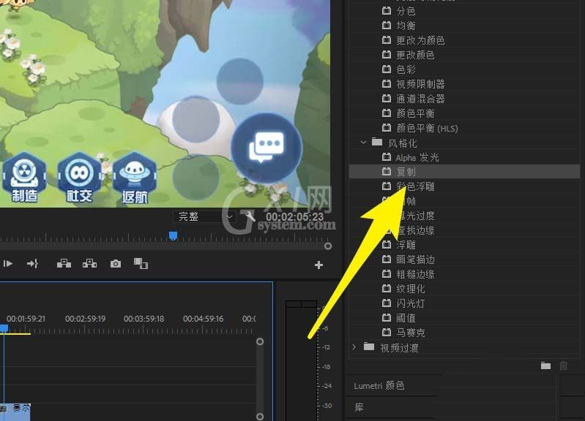
Task: Click the 00:02:05:23 duration timecode
Action: tap(295, 217)
